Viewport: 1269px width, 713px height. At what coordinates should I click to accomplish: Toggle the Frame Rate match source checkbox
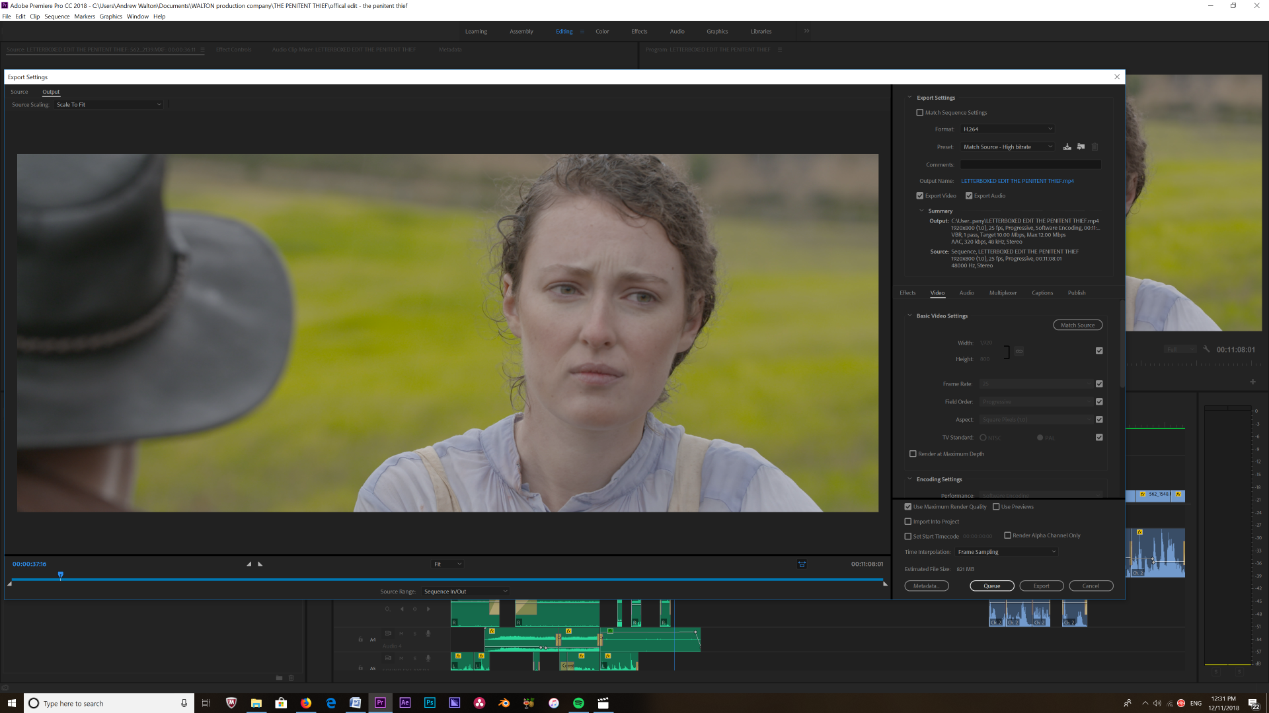point(1099,384)
